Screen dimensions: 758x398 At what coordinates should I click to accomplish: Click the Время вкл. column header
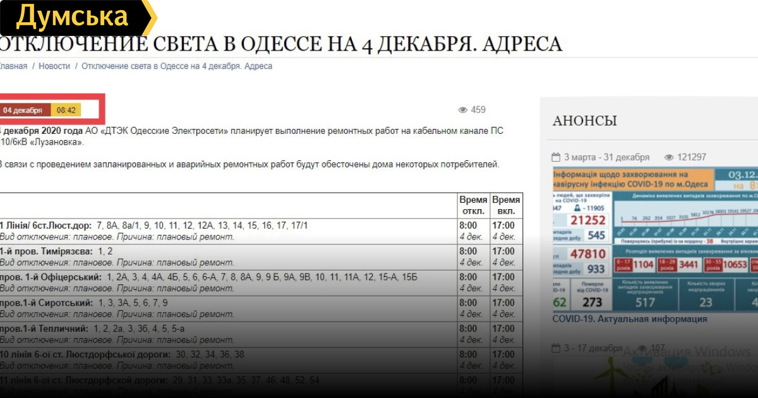pos(505,205)
